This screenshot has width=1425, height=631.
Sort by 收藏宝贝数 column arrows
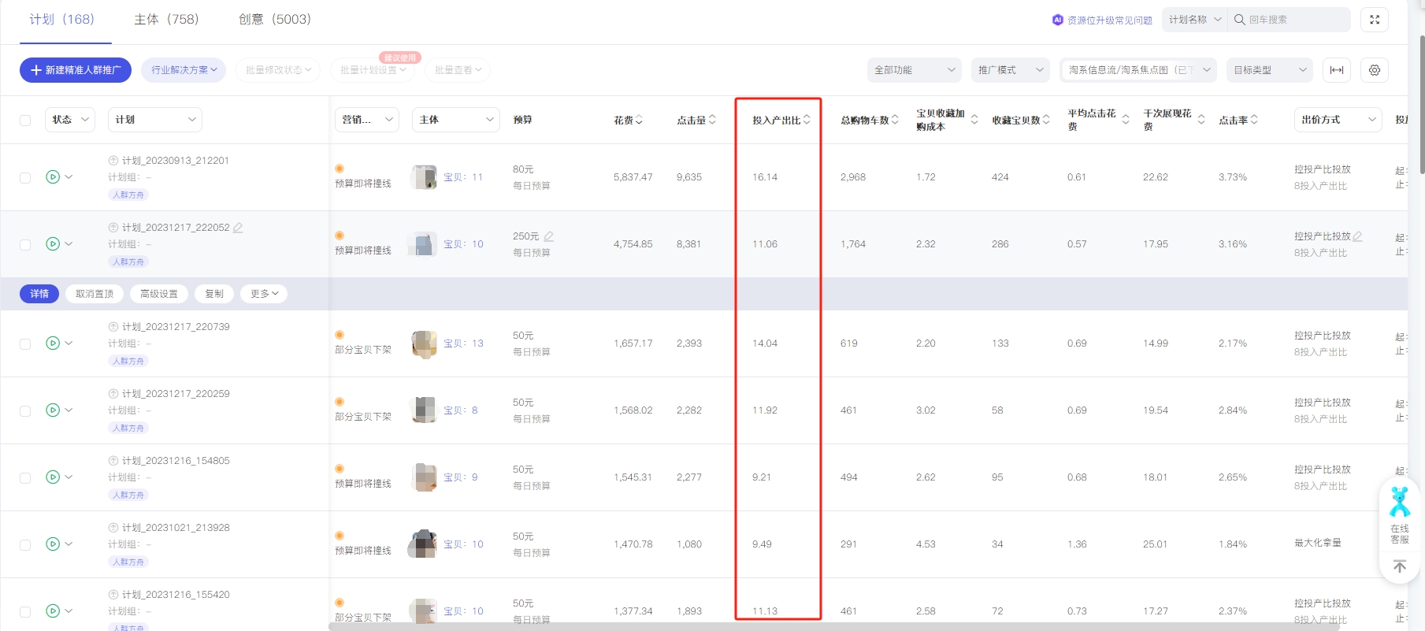tap(1046, 120)
